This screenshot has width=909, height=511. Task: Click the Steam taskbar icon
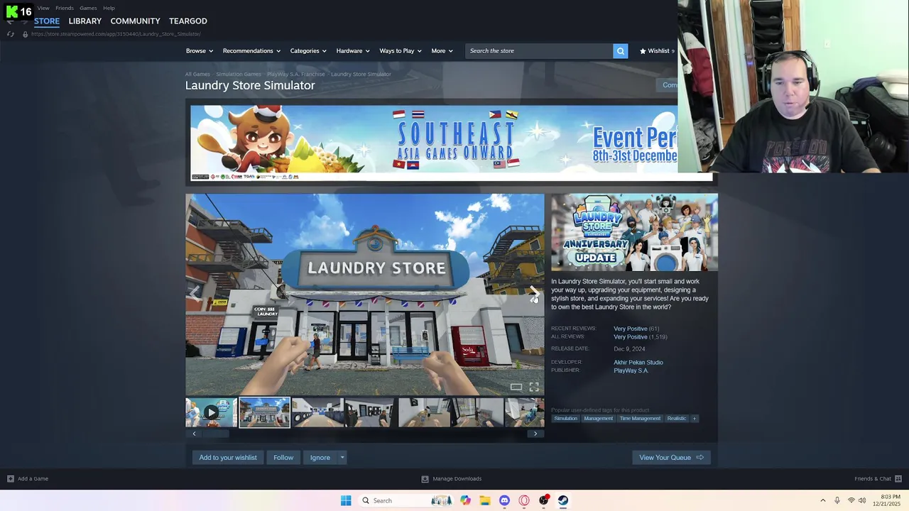point(563,500)
